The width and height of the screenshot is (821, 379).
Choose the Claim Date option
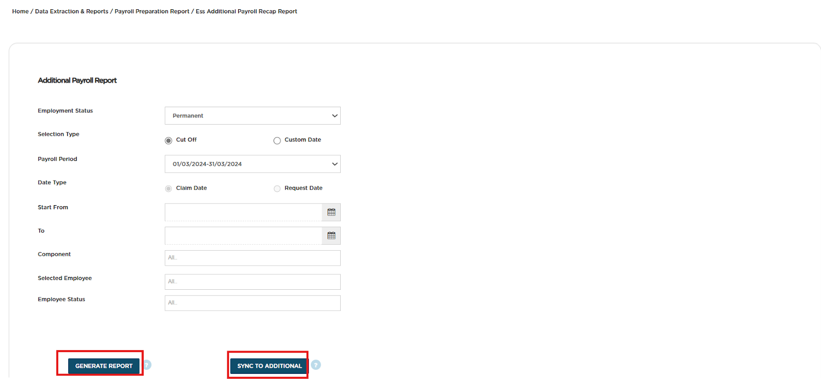point(168,189)
